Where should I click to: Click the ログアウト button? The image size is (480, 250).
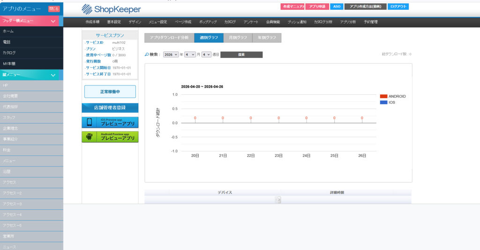tap(398, 7)
